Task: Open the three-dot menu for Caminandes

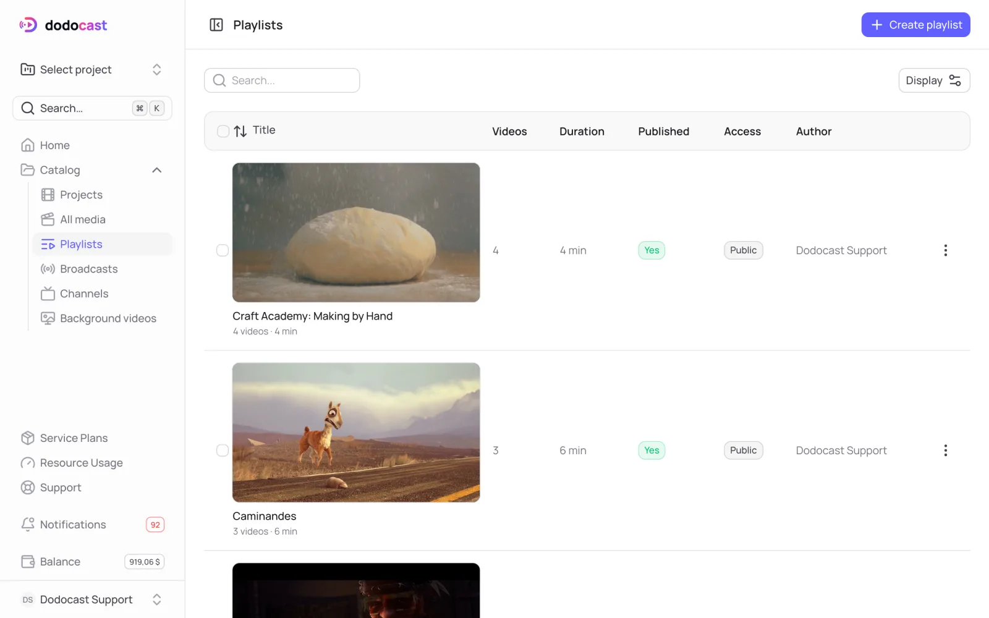Action: [x=945, y=451]
